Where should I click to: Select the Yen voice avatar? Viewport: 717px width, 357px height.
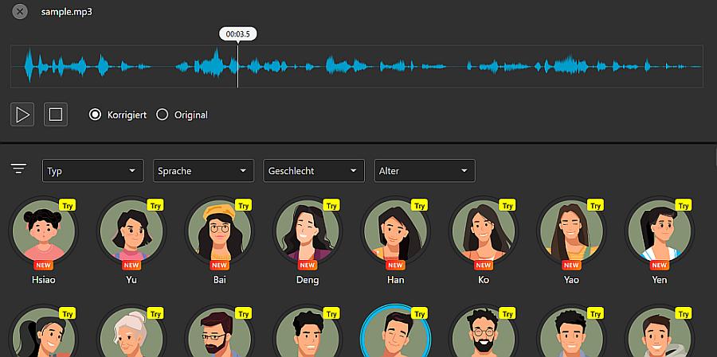659,233
